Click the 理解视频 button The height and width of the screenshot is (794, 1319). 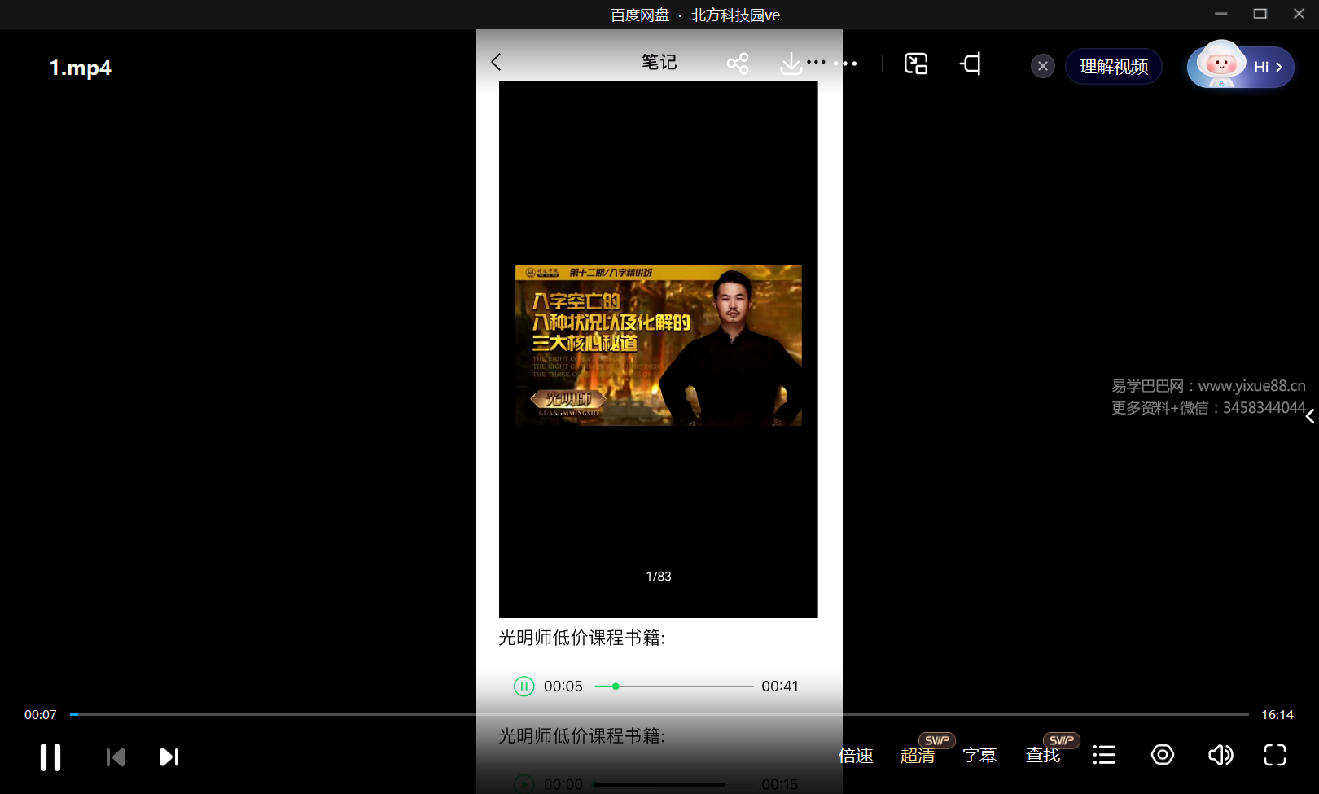tap(1113, 67)
